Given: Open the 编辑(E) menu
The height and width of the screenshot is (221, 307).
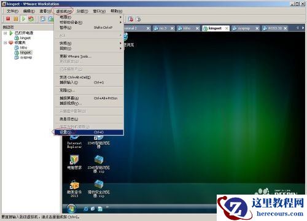Looking at the screenshot, I should tap(29, 11).
